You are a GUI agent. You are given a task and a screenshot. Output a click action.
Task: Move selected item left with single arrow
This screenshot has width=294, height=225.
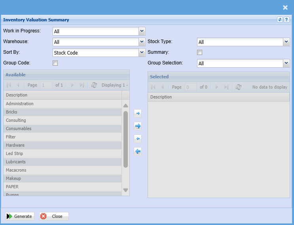point(138,139)
